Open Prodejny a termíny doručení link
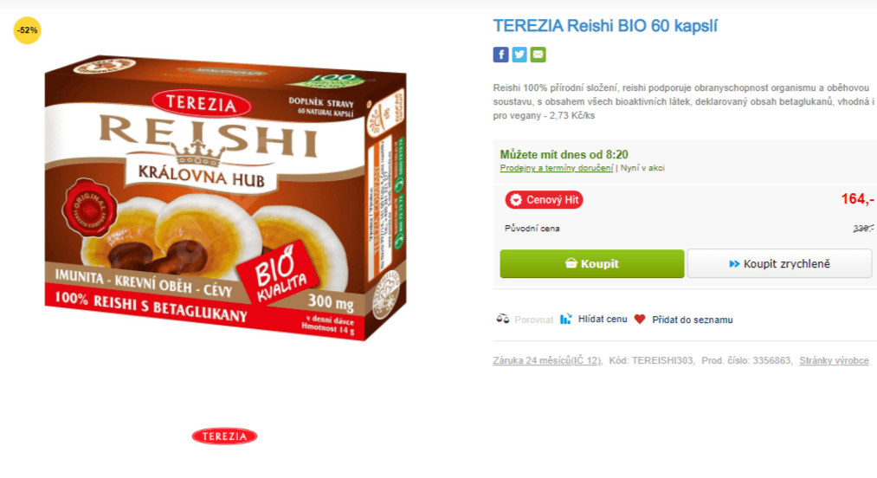This screenshot has width=877, height=478. (x=557, y=168)
